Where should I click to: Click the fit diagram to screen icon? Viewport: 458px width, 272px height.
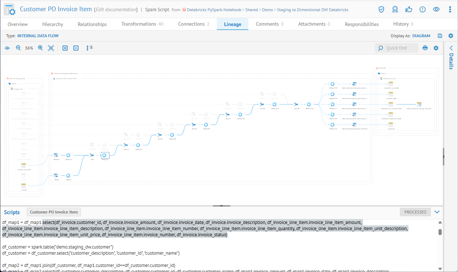51,48
